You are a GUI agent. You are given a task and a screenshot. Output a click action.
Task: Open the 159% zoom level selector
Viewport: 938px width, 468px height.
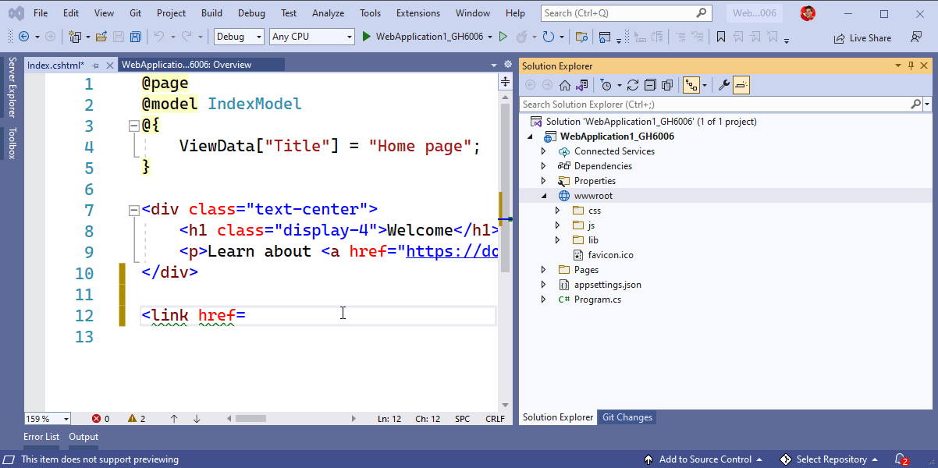pyautogui.click(x=47, y=418)
